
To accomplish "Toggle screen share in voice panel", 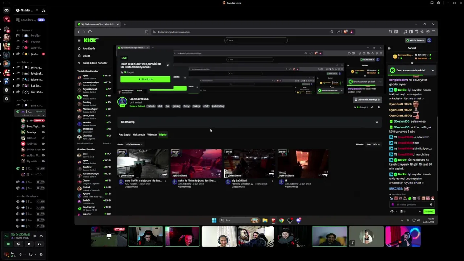I will click(18, 244).
